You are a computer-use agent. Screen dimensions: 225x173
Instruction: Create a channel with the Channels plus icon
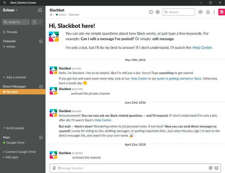[41, 41]
